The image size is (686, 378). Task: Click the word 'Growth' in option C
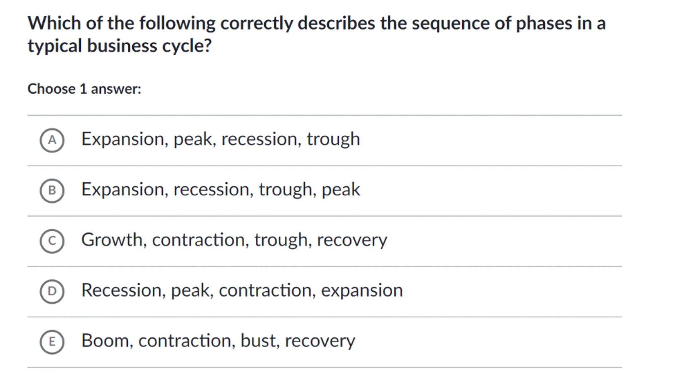(112, 240)
